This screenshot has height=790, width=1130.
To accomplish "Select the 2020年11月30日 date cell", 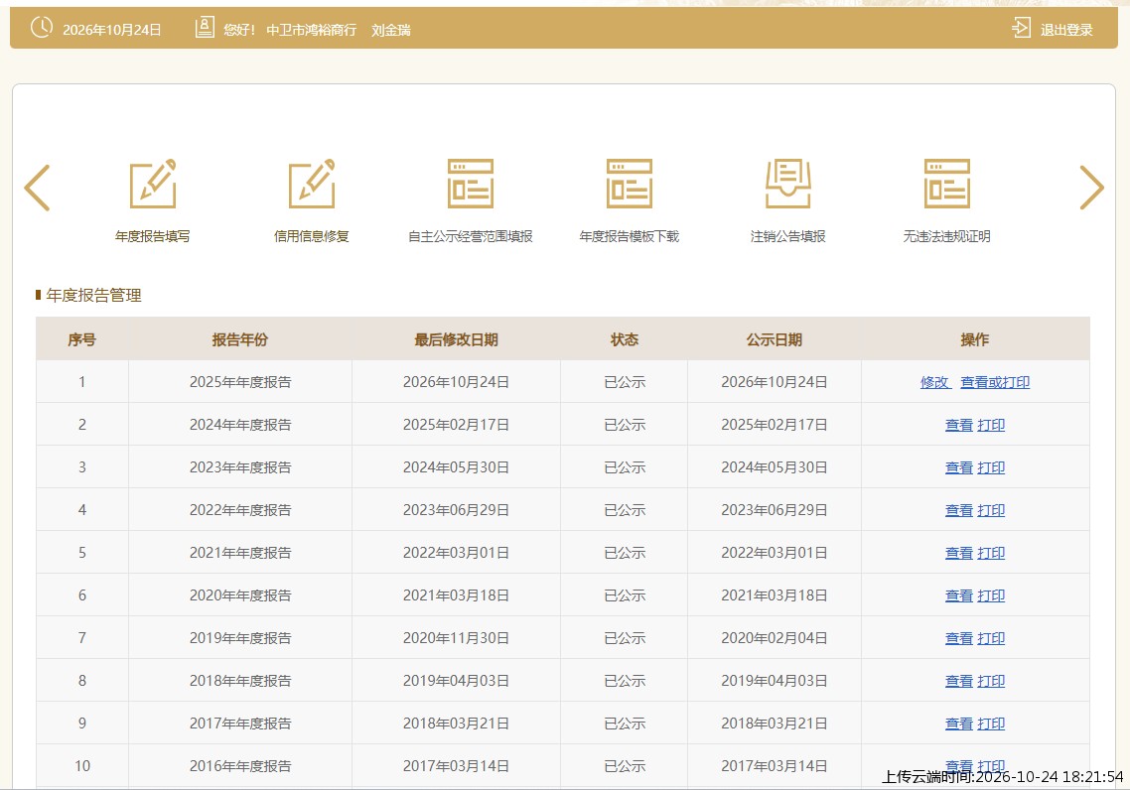I will pyautogui.click(x=456, y=638).
